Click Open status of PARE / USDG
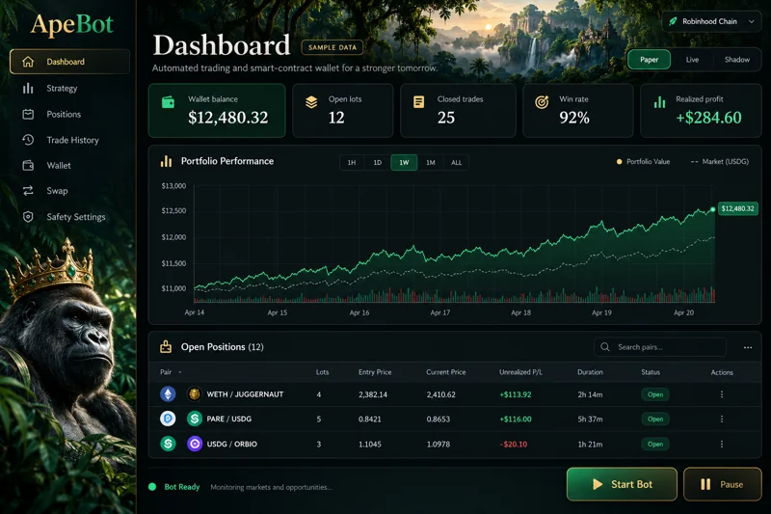Viewport: 771px width, 514px height. [x=655, y=419]
